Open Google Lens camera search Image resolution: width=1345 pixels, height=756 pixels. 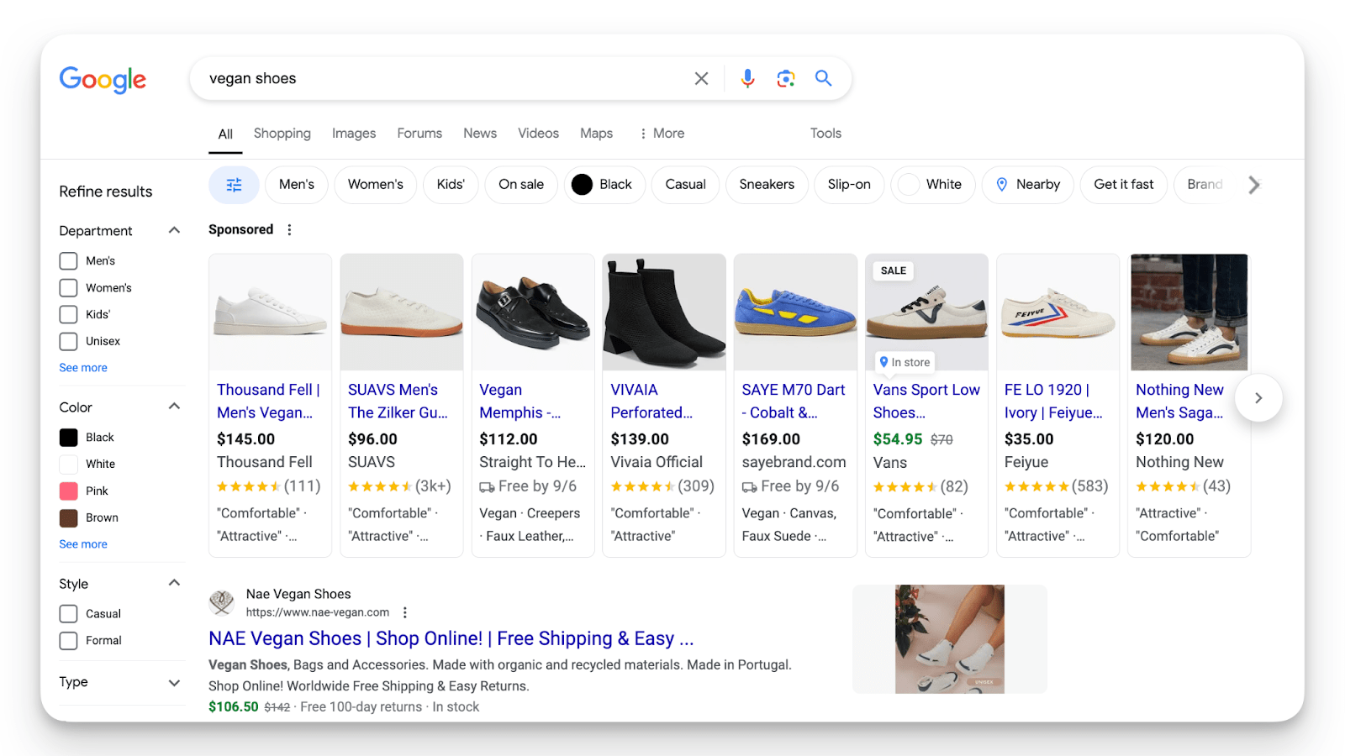pos(786,78)
